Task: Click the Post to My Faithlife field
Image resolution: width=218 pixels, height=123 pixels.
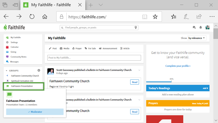Action: 94,58
